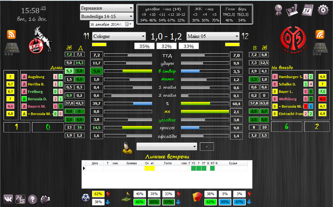
Task: Select Schalke 0. in away matches list
Action: (x=287, y=84)
